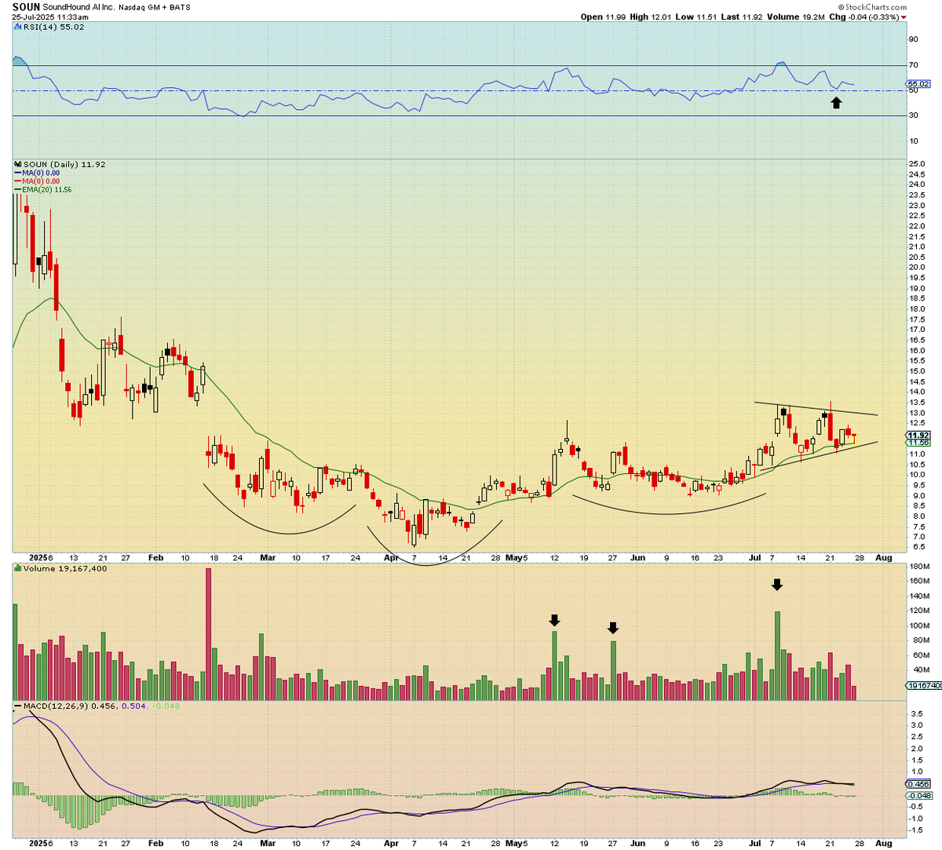This screenshot has width=942, height=850.
Task: Click the bold SOUN ticker in header
Action: pyautogui.click(x=26, y=7)
